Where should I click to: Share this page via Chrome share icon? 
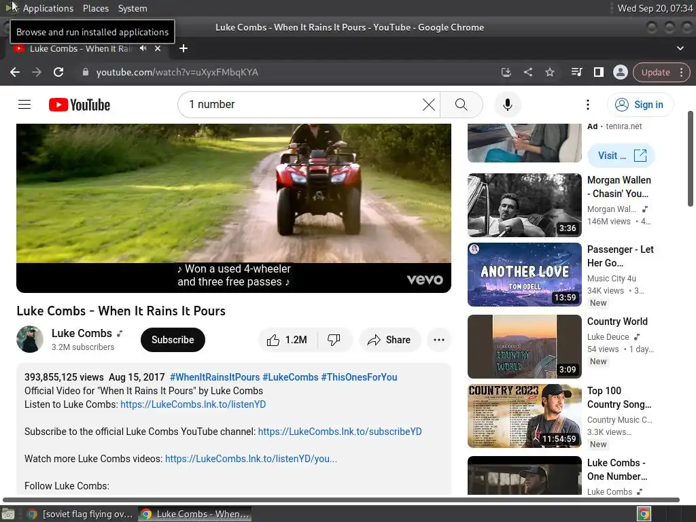[527, 72]
